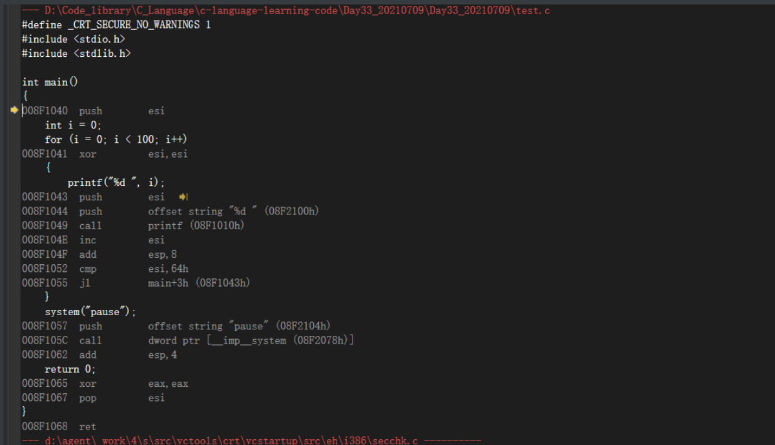Click the #include <stdlib.h> line
This screenshot has height=445, width=775.
click(76, 53)
